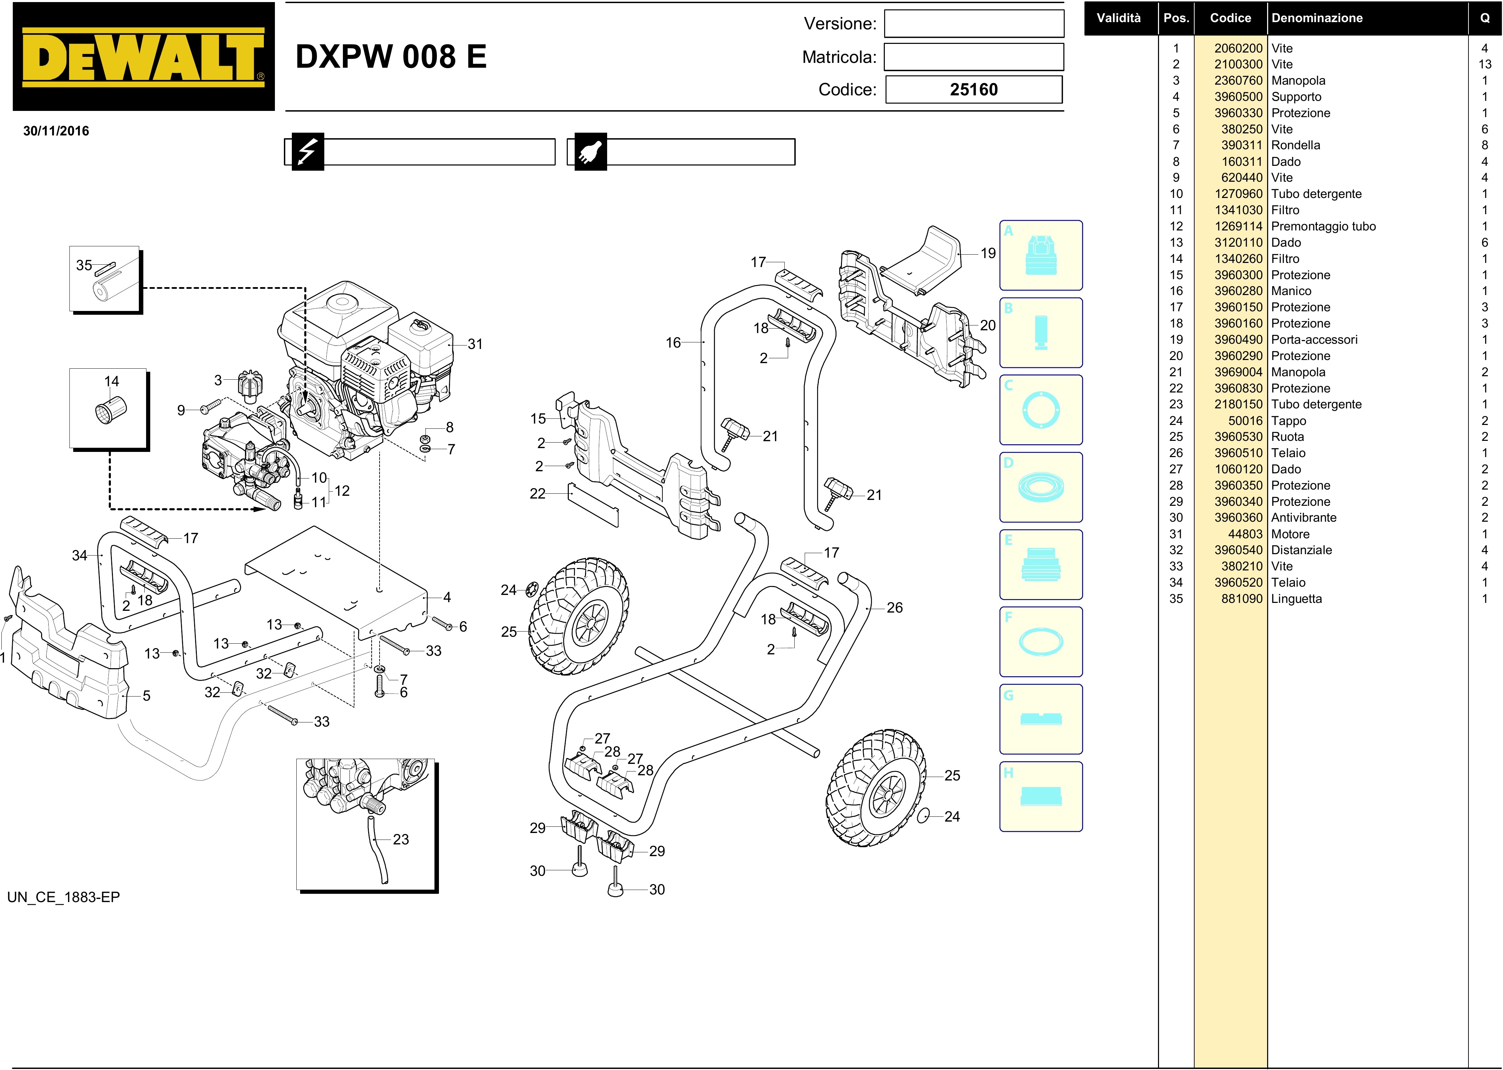Select the seal kit labeled D

(1041, 487)
